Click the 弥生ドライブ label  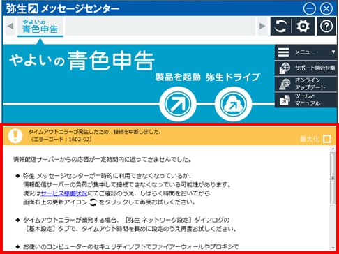tap(233, 77)
